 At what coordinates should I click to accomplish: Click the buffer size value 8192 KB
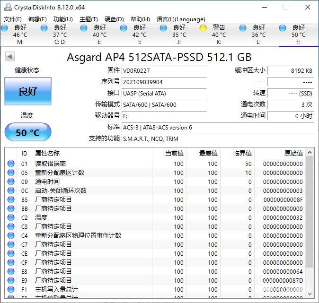[291, 71]
